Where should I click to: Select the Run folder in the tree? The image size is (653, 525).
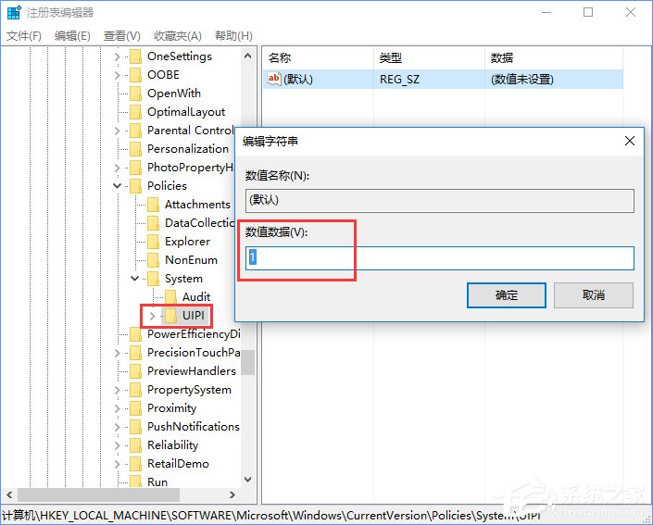(x=157, y=482)
